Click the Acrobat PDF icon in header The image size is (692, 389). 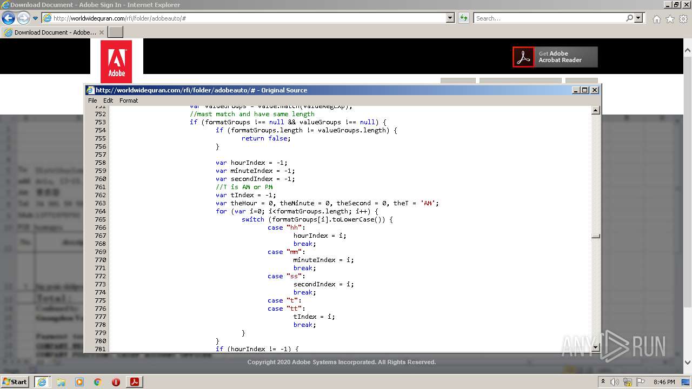coord(523,57)
